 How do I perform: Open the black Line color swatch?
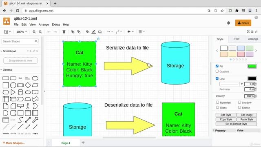pyautogui.click(x=252, y=79)
